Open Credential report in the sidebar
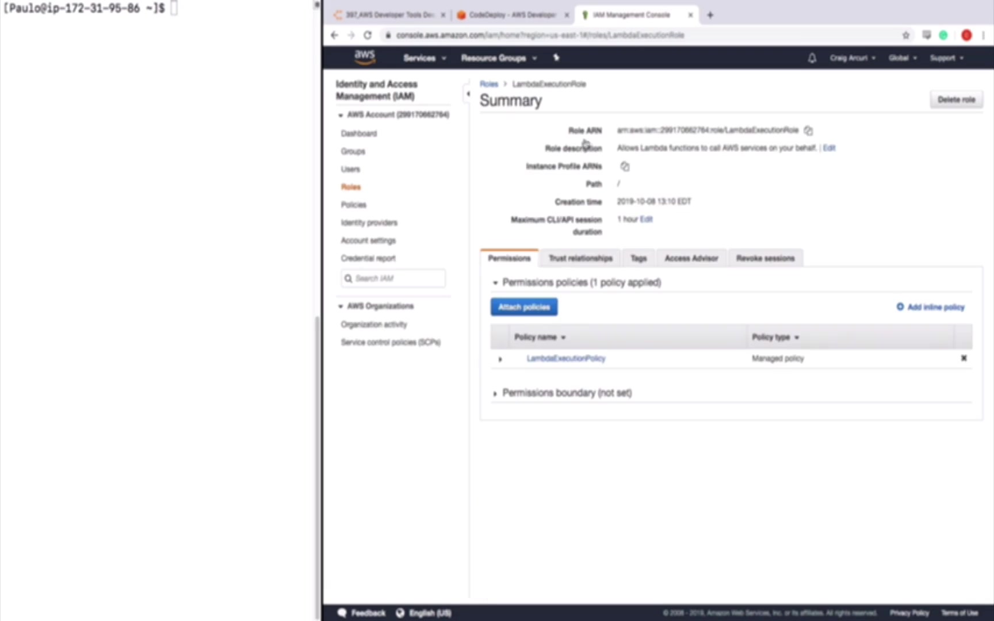 (x=368, y=258)
